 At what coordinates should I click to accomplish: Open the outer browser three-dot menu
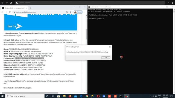(x=173, y=2)
